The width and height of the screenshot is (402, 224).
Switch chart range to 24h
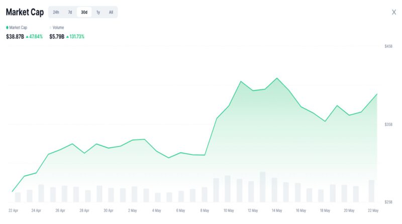(x=56, y=12)
